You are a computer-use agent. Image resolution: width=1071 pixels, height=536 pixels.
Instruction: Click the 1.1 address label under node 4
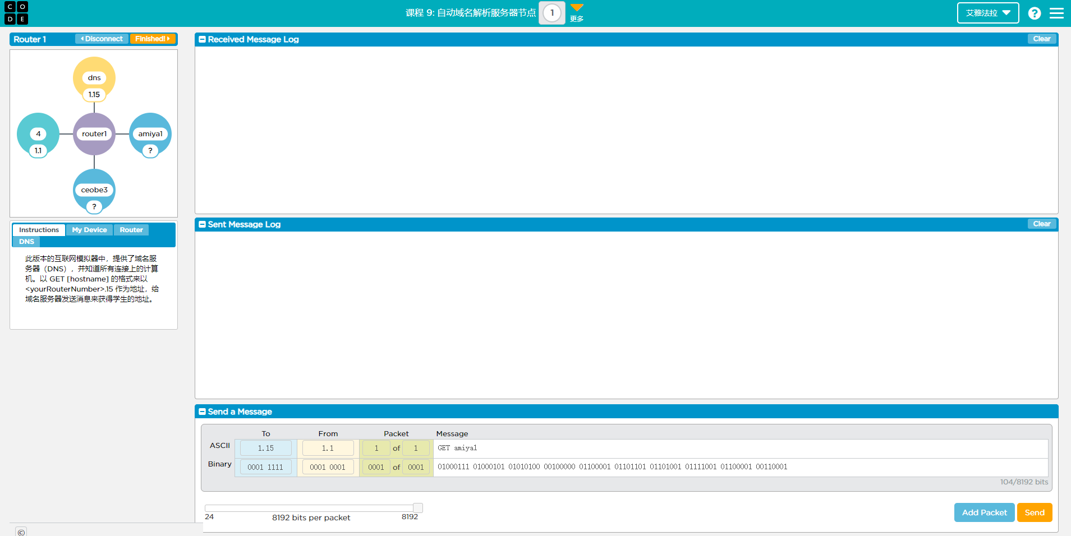pos(38,151)
